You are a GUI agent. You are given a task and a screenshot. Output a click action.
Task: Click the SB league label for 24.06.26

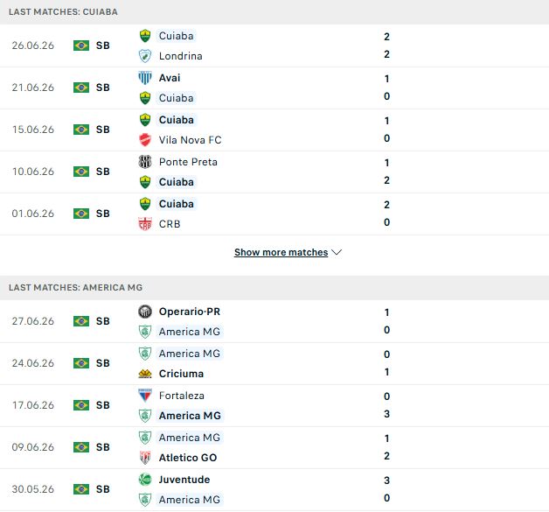pyautogui.click(x=103, y=363)
